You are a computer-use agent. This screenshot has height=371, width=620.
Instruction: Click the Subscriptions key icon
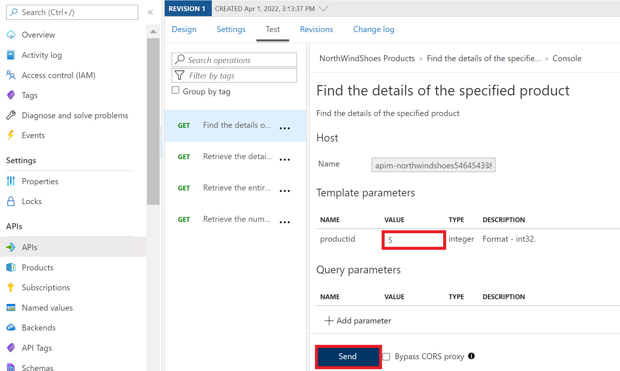11,287
